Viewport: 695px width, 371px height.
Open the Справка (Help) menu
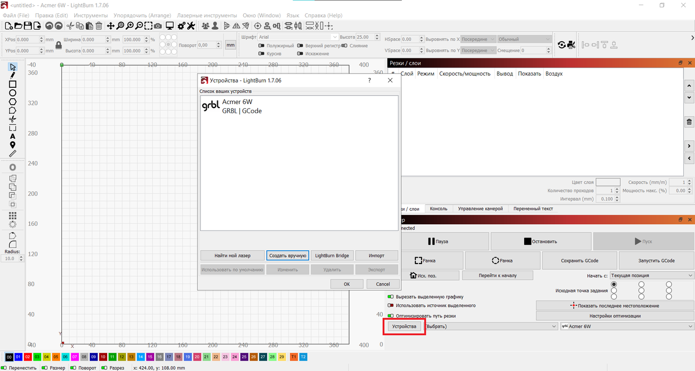click(x=323, y=15)
